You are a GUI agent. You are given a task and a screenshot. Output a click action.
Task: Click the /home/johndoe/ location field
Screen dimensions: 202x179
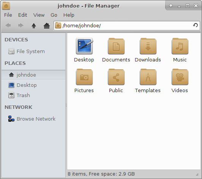tap(127, 26)
